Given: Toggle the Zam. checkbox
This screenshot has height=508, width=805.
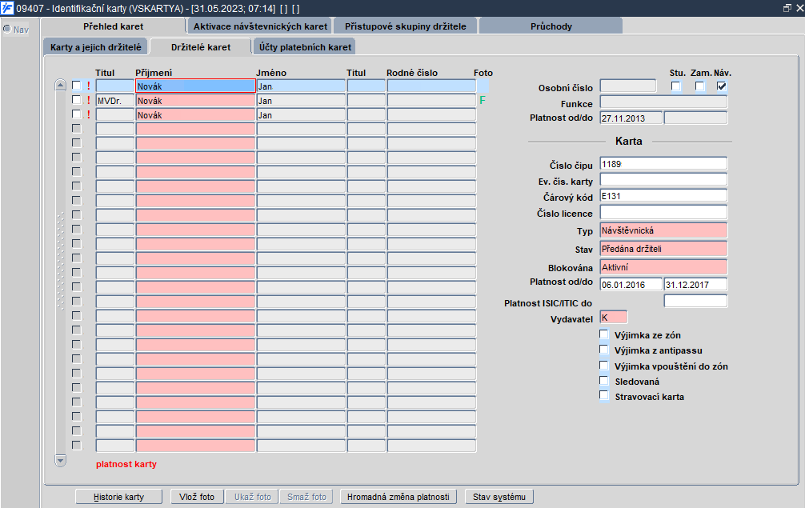Looking at the screenshot, I should pyautogui.click(x=699, y=86).
